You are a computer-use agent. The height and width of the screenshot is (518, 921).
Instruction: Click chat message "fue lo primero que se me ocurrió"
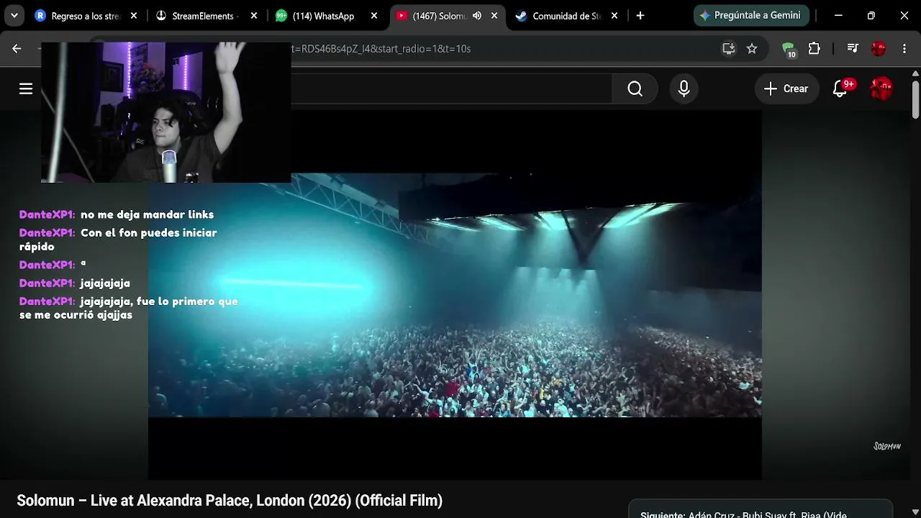pos(129,308)
